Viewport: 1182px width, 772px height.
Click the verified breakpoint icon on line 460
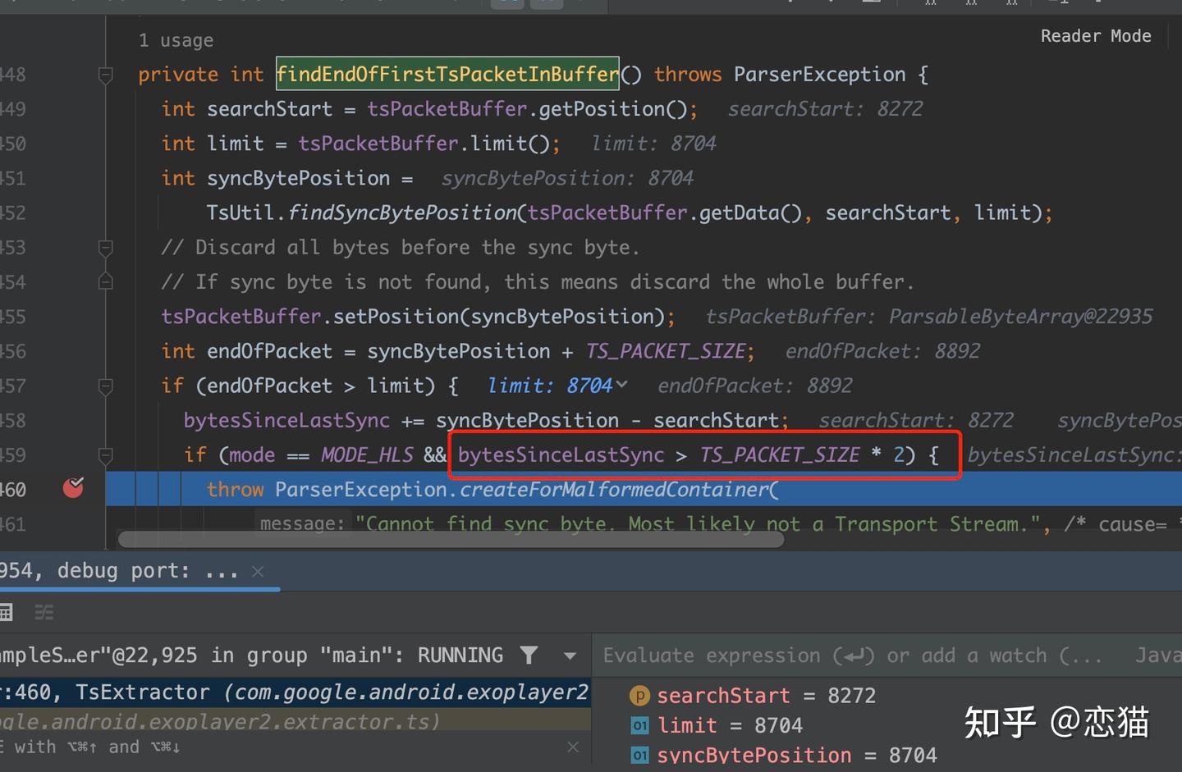(72, 487)
